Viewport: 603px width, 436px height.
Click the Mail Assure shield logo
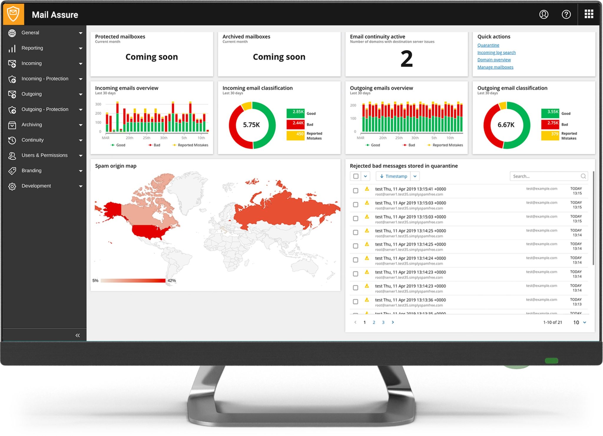[x=14, y=14]
